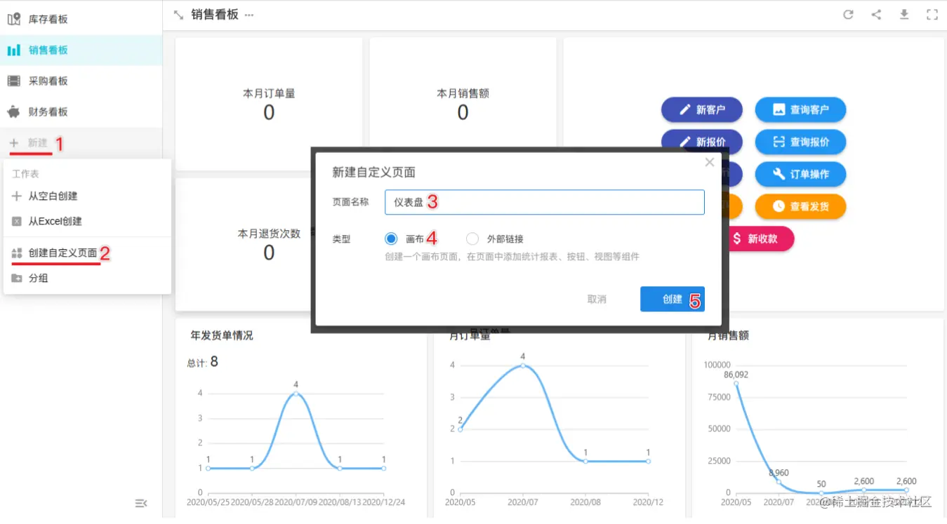Click the 月销售额 chart title
Viewport: 947px width, 524px height.
(729, 336)
